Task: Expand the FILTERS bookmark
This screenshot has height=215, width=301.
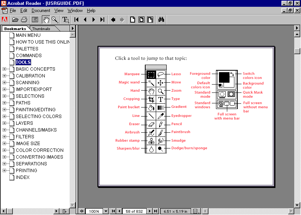Action: point(4,136)
